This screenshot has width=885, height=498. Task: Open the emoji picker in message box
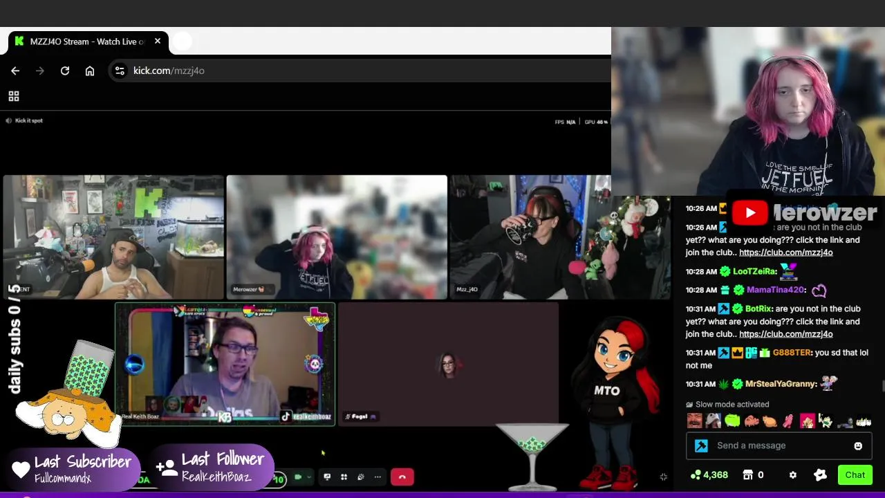pyautogui.click(x=858, y=446)
